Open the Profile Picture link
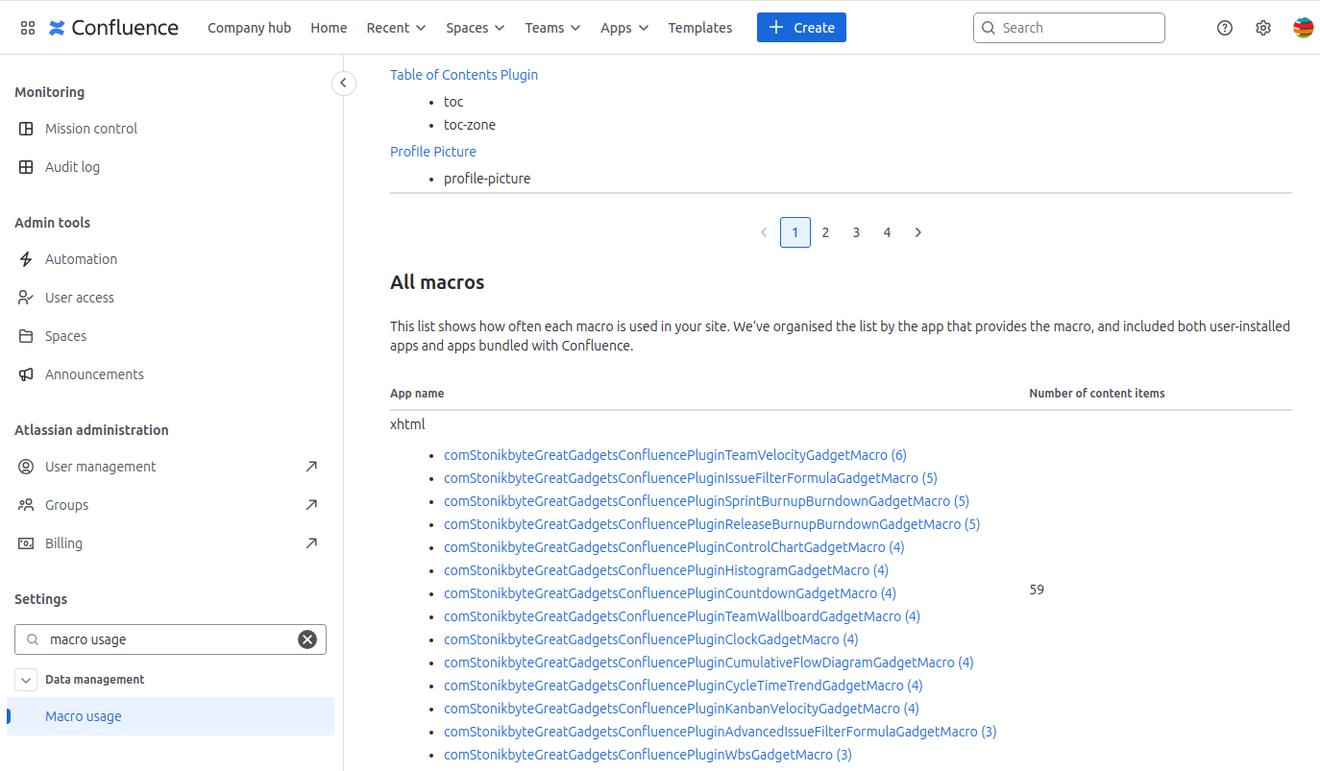 click(433, 152)
